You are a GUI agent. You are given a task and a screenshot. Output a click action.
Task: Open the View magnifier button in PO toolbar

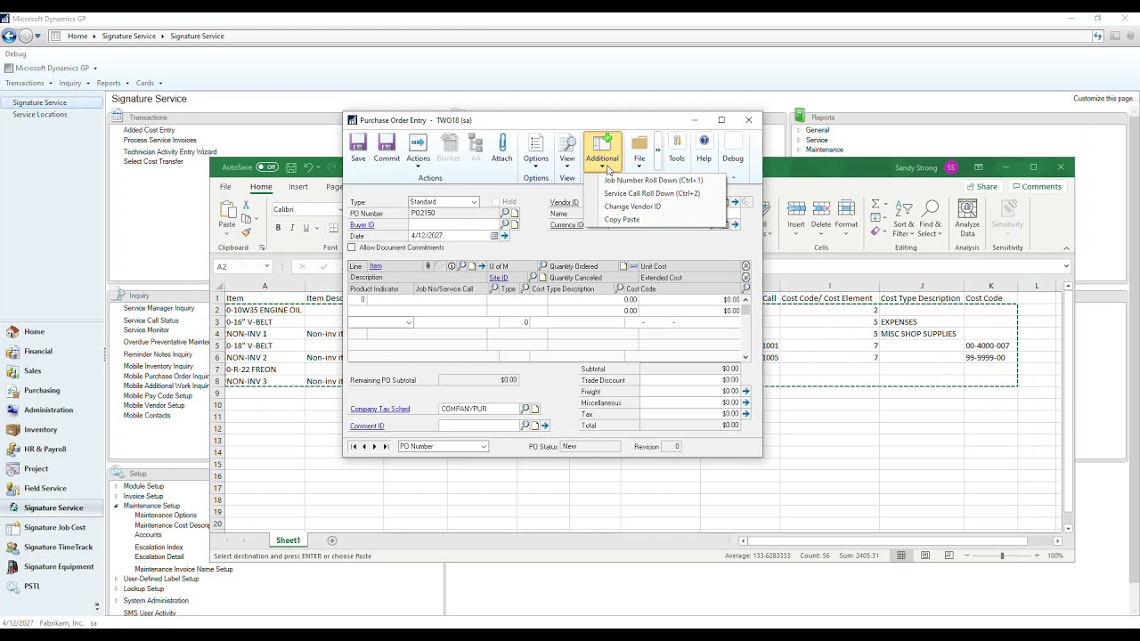[567, 150]
